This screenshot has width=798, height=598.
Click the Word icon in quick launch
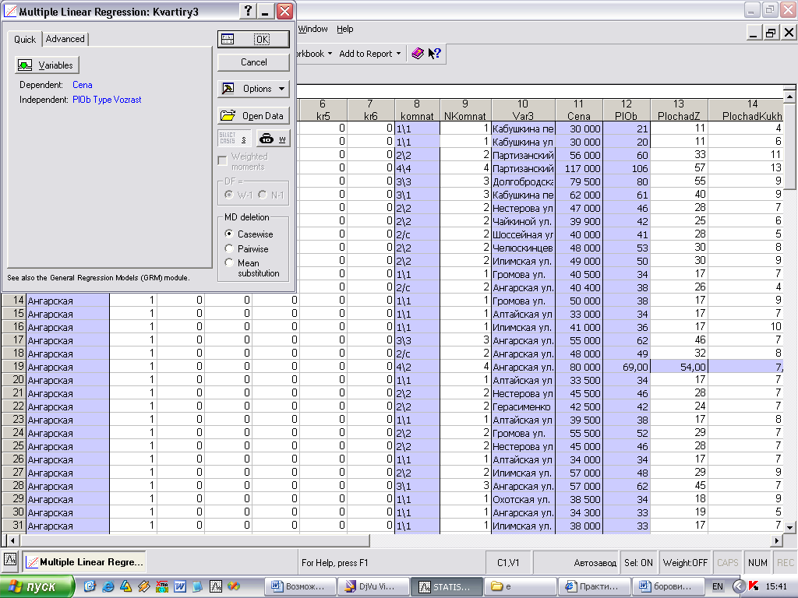179,586
